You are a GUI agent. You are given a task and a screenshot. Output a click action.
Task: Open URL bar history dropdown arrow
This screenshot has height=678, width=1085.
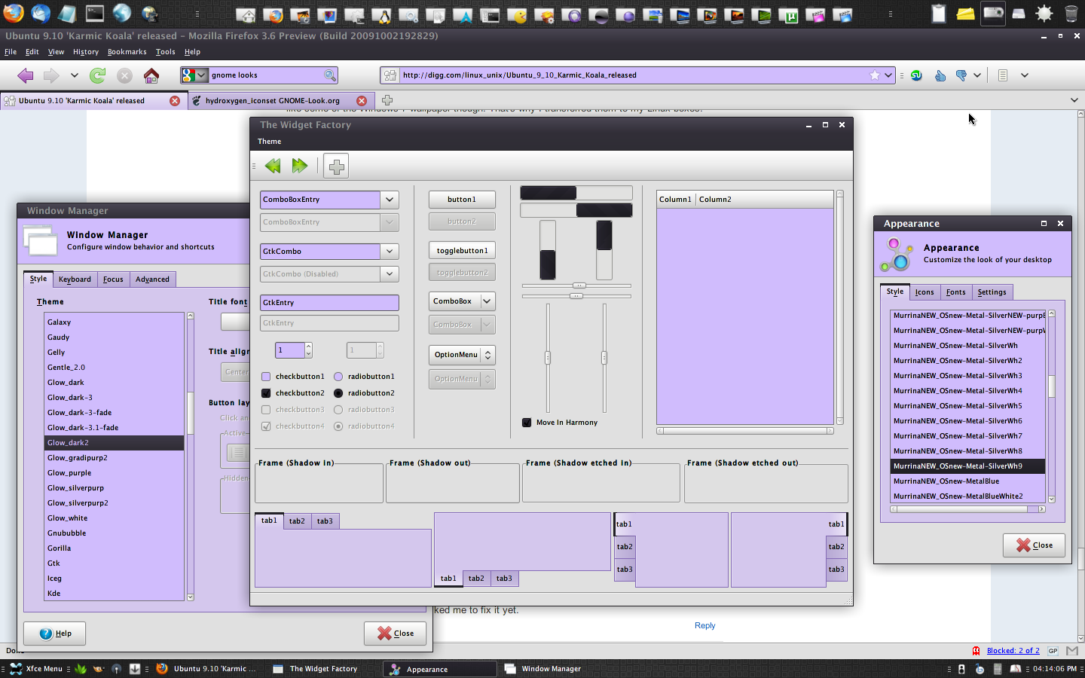[x=888, y=75]
